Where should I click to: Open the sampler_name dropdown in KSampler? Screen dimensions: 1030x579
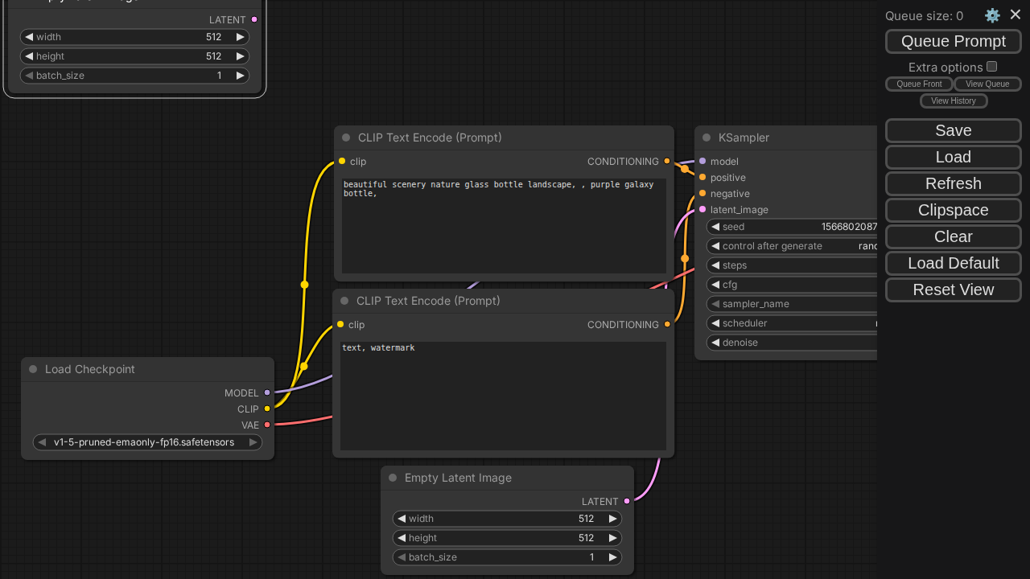(x=793, y=304)
